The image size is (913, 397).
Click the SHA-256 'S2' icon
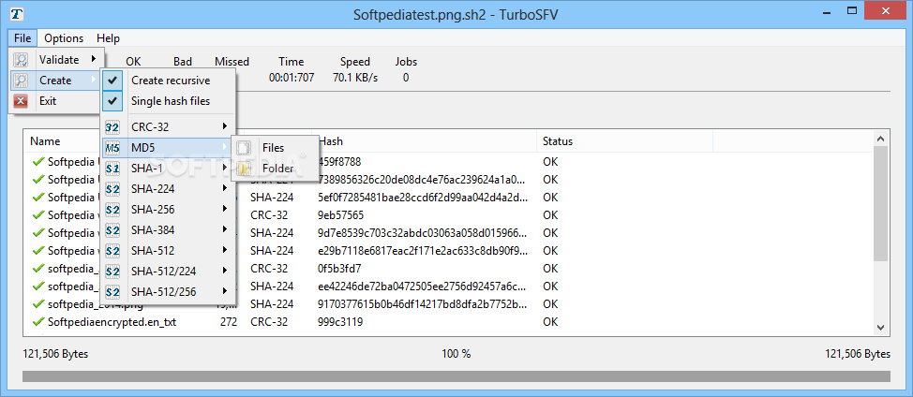113,209
